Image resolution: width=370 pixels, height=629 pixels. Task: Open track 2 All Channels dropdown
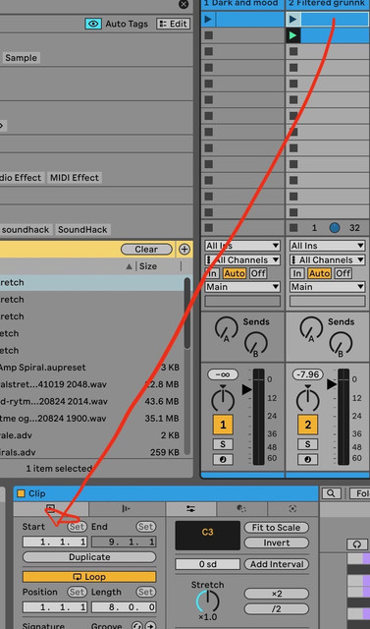click(328, 259)
